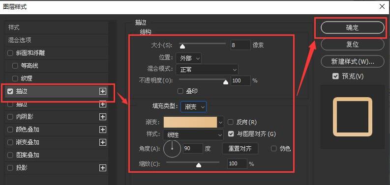This screenshot has width=390, height=185.
Task: Add another stroke via checked 描边 plus icon
Action: pyautogui.click(x=102, y=91)
